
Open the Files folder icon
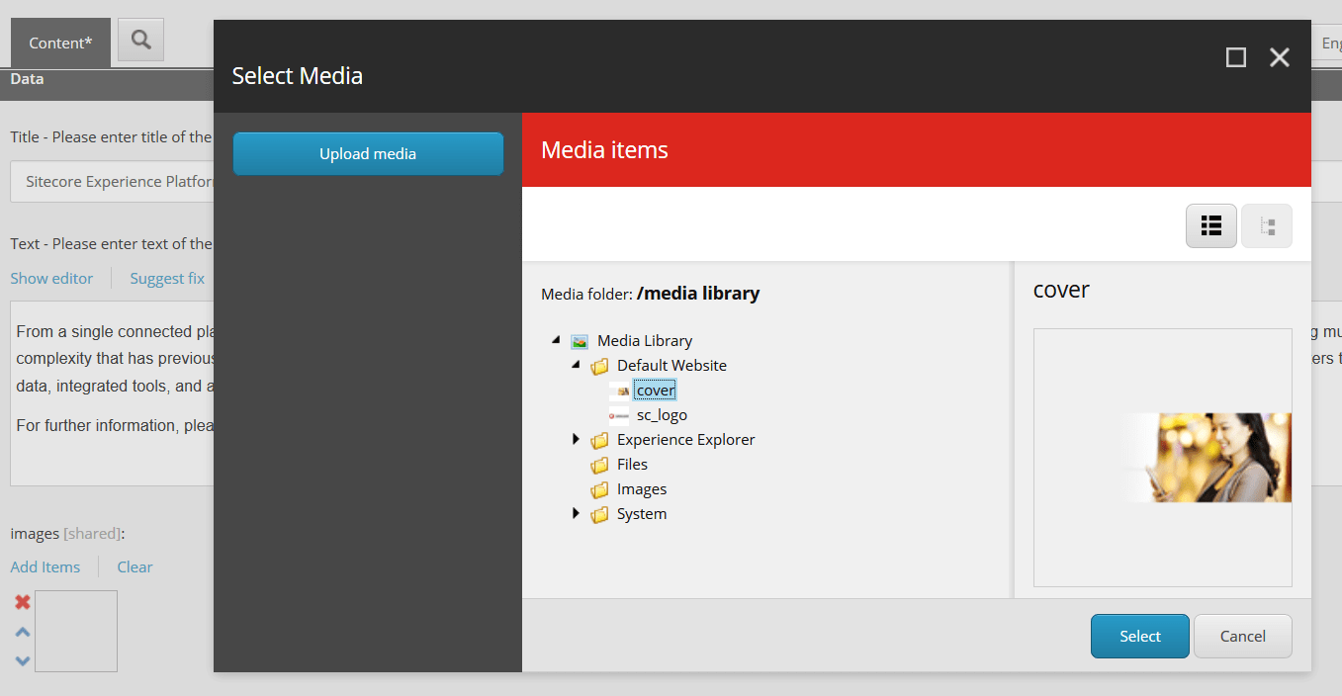[x=599, y=464]
